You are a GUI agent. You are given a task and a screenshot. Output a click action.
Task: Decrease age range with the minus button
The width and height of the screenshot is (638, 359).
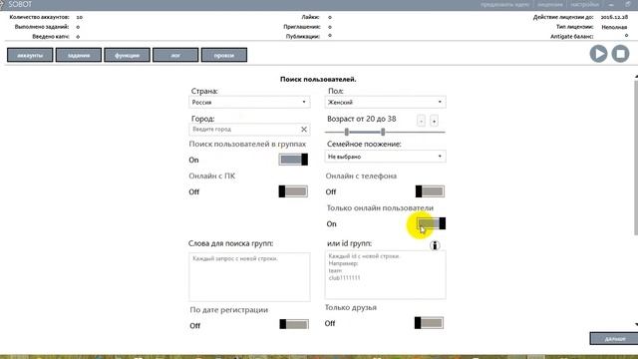tap(421, 121)
